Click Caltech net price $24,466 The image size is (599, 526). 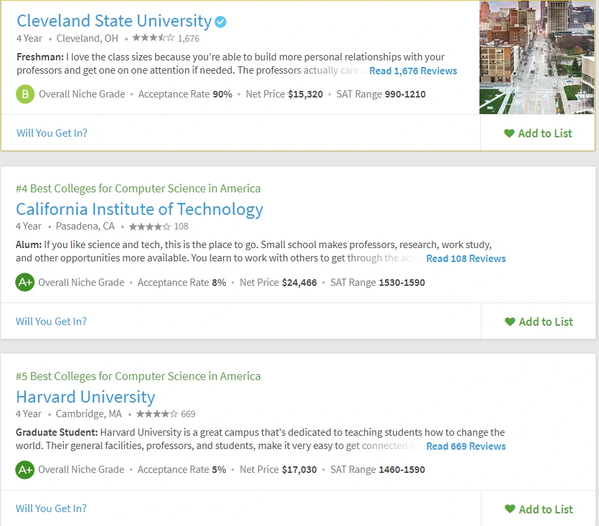coord(299,283)
